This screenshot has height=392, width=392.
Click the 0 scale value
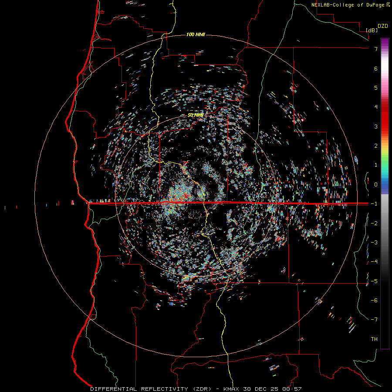[x=376, y=185]
